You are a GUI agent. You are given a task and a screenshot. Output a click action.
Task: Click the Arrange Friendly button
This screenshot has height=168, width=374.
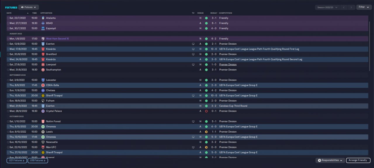click(x=358, y=160)
